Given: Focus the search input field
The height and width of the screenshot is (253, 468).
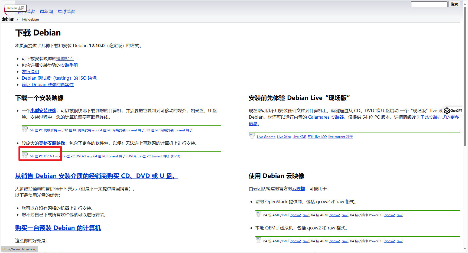Looking at the screenshot, I should [x=429, y=4].
